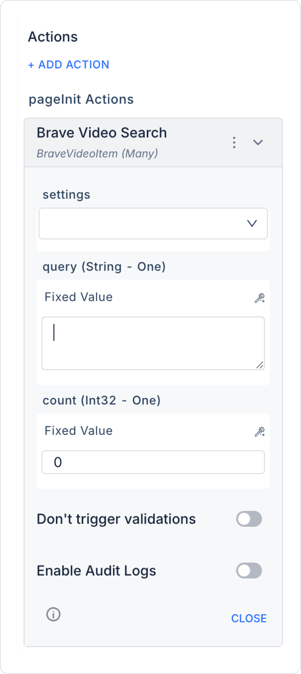This screenshot has width=301, height=674.
Task: Select the Brave Video Search action title
Action: pos(102,133)
